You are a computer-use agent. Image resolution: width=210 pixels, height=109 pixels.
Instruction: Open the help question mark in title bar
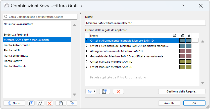click(183, 6)
